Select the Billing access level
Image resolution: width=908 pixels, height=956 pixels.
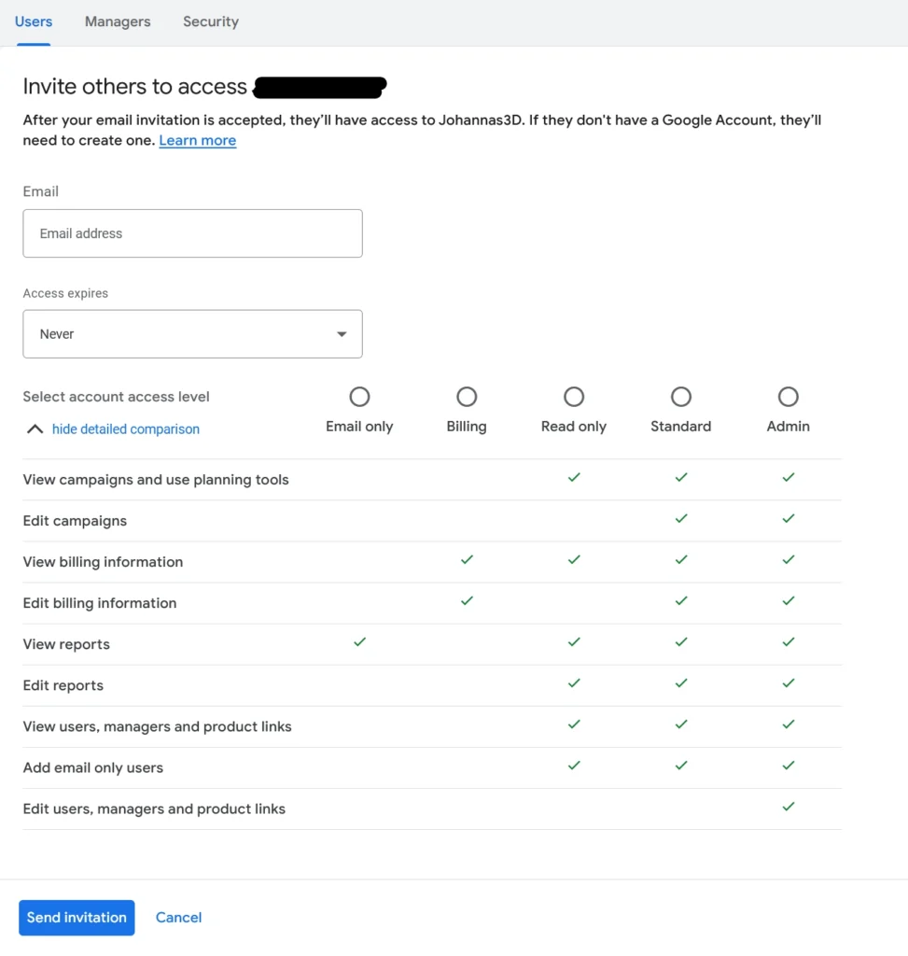pyautogui.click(x=467, y=398)
